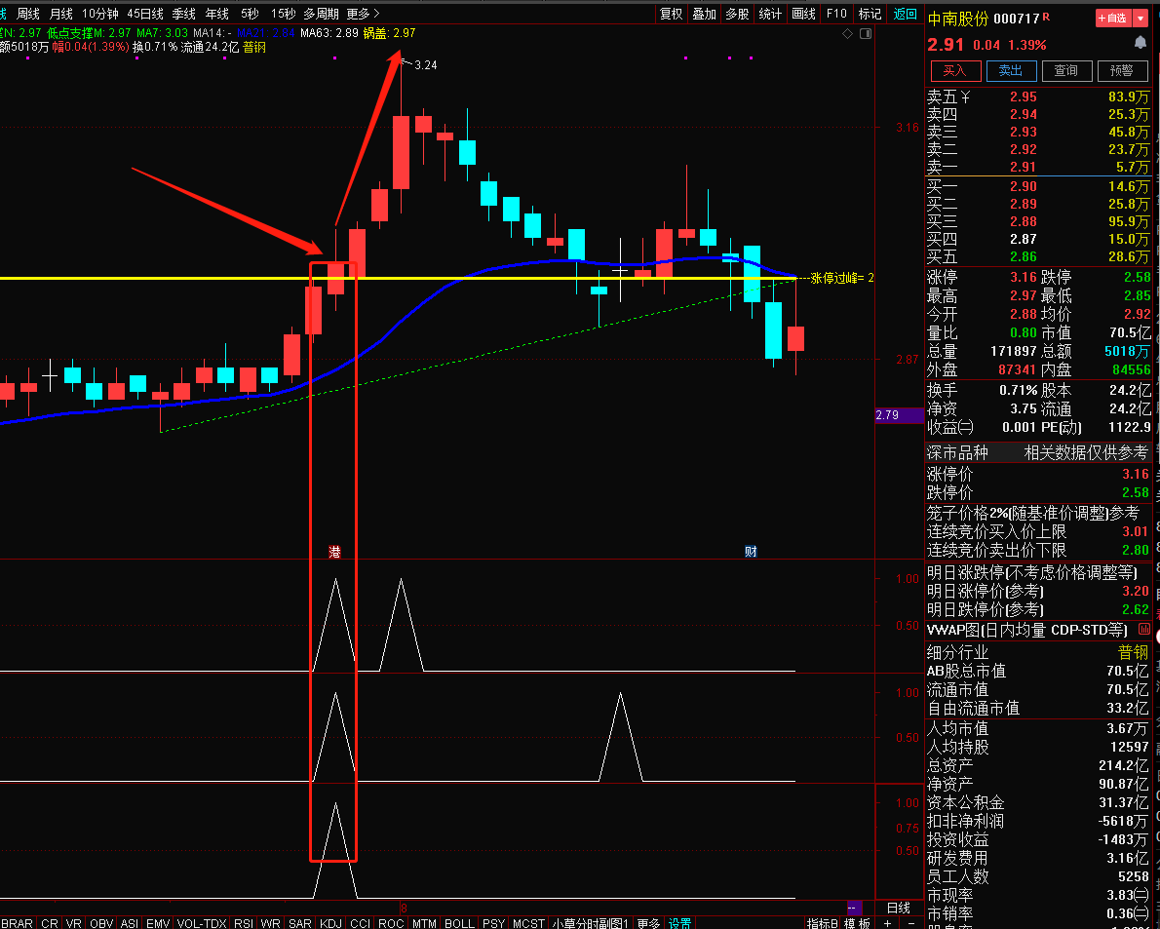This screenshot has width=1160, height=929.
Task: Click the 查询 query button
Action: click(1066, 70)
